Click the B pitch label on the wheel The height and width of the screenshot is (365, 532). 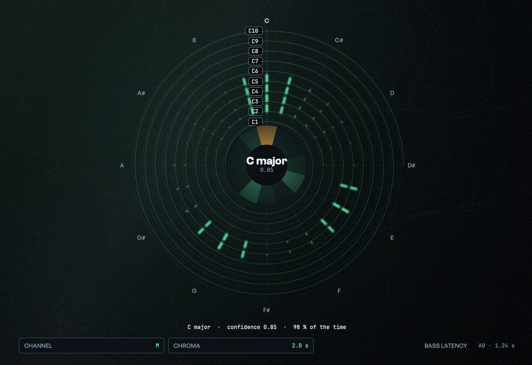click(x=194, y=40)
